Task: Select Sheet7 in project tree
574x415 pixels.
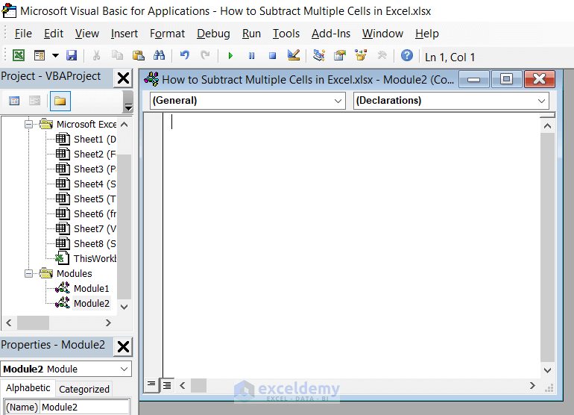Action: coord(86,228)
